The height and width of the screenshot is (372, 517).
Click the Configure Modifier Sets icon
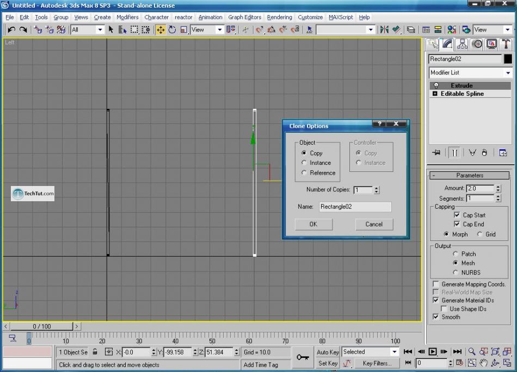coord(503,153)
